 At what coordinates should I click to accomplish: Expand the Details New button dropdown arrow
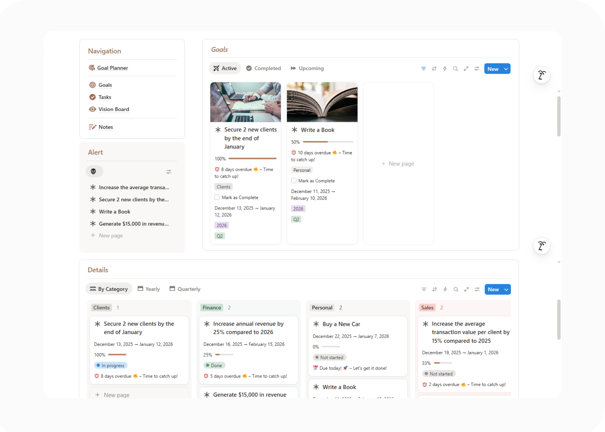click(506, 289)
